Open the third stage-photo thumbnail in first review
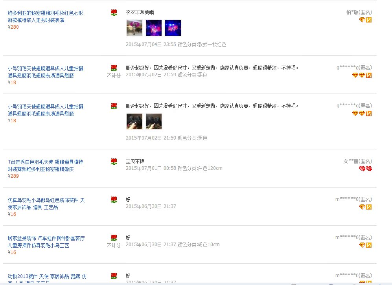This screenshot has height=285, width=392. tap(173, 28)
